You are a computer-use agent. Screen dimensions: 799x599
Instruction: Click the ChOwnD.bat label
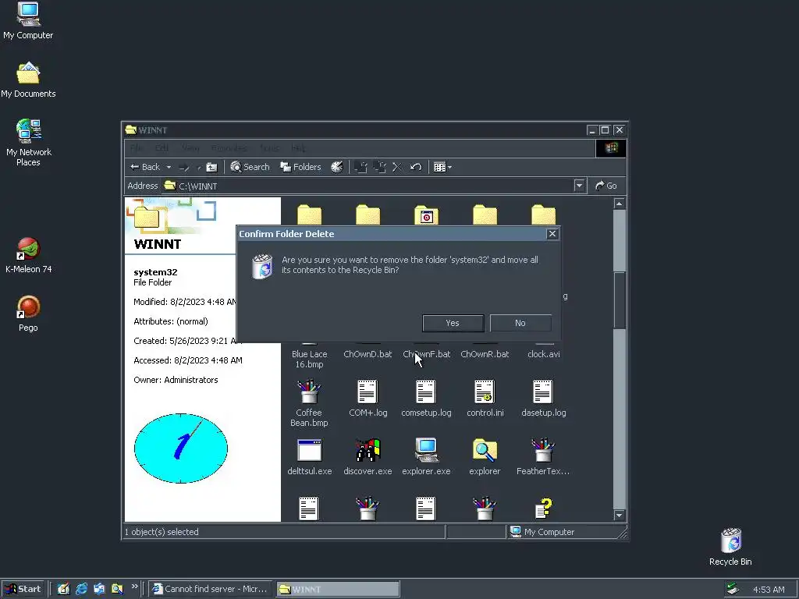[368, 354]
